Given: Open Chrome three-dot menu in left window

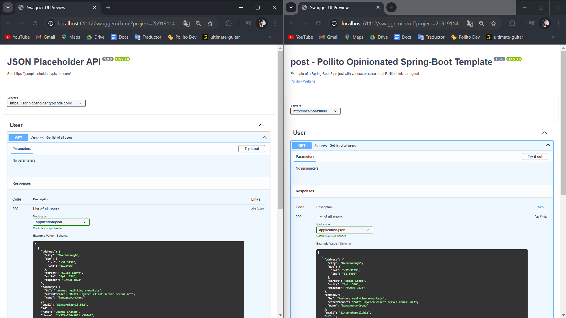Looking at the screenshot, I should coord(275,23).
